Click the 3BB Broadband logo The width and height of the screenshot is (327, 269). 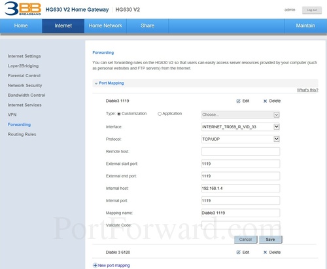[23, 9]
